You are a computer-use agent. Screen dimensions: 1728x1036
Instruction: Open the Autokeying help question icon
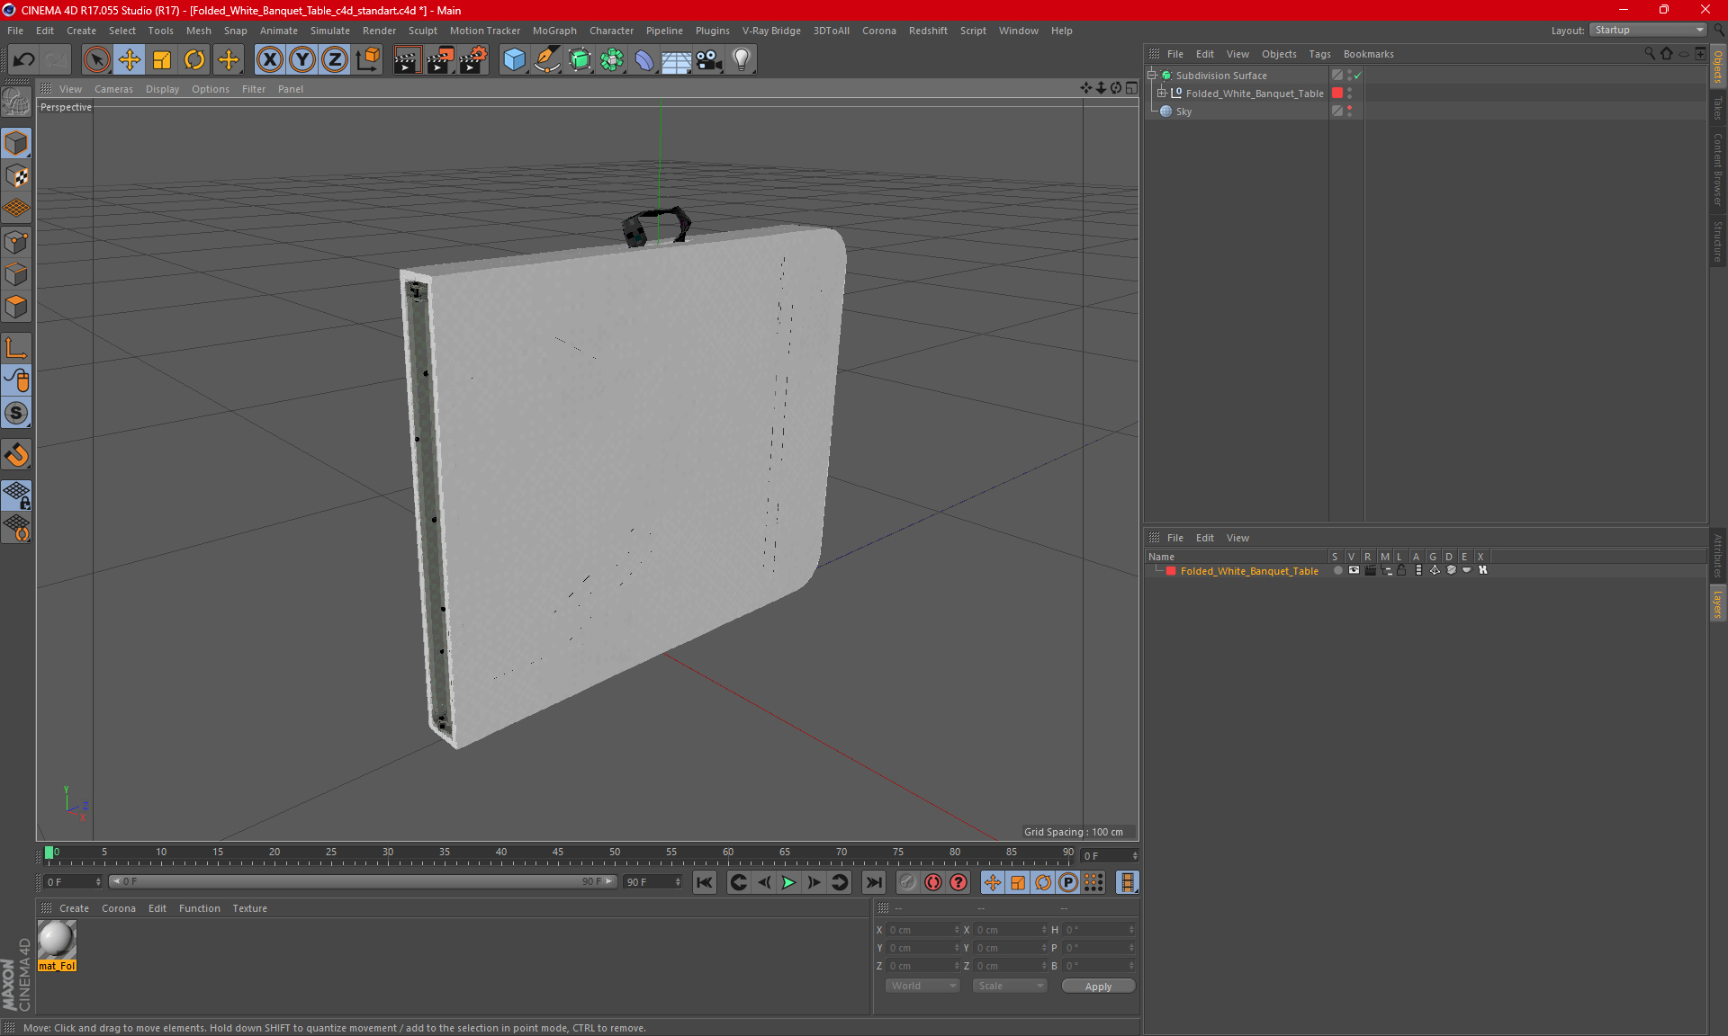click(x=958, y=882)
